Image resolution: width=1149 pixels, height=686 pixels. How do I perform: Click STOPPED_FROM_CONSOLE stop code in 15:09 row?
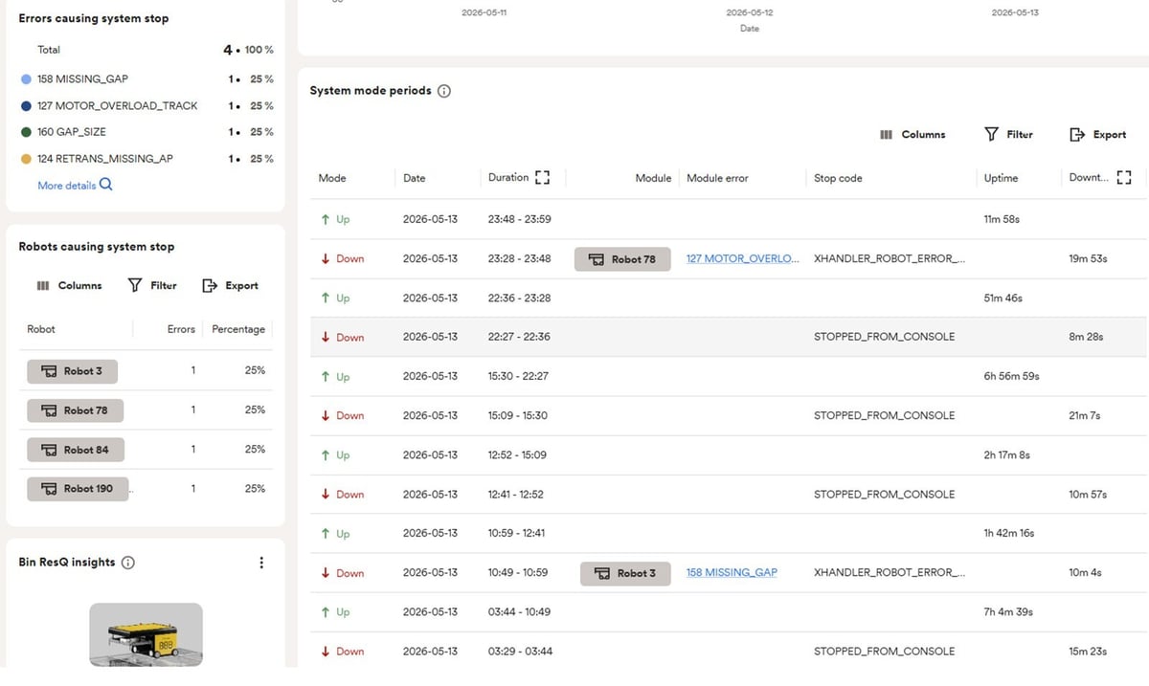(x=884, y=416)
